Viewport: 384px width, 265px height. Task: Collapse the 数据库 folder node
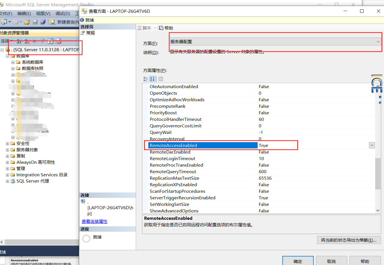[8, 56]
